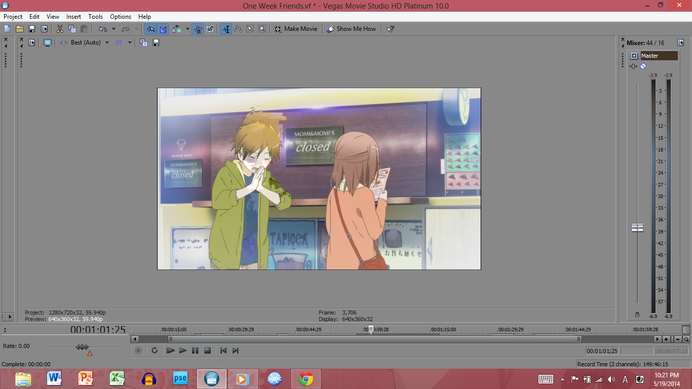
Task: Toggle Enable Snapping in the toolbar
Action: pyautogui.click(x=150, y=29)
